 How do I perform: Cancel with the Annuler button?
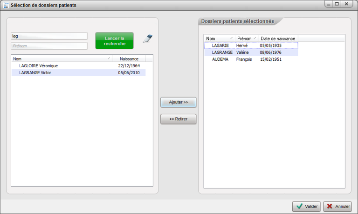pos(337,207)
